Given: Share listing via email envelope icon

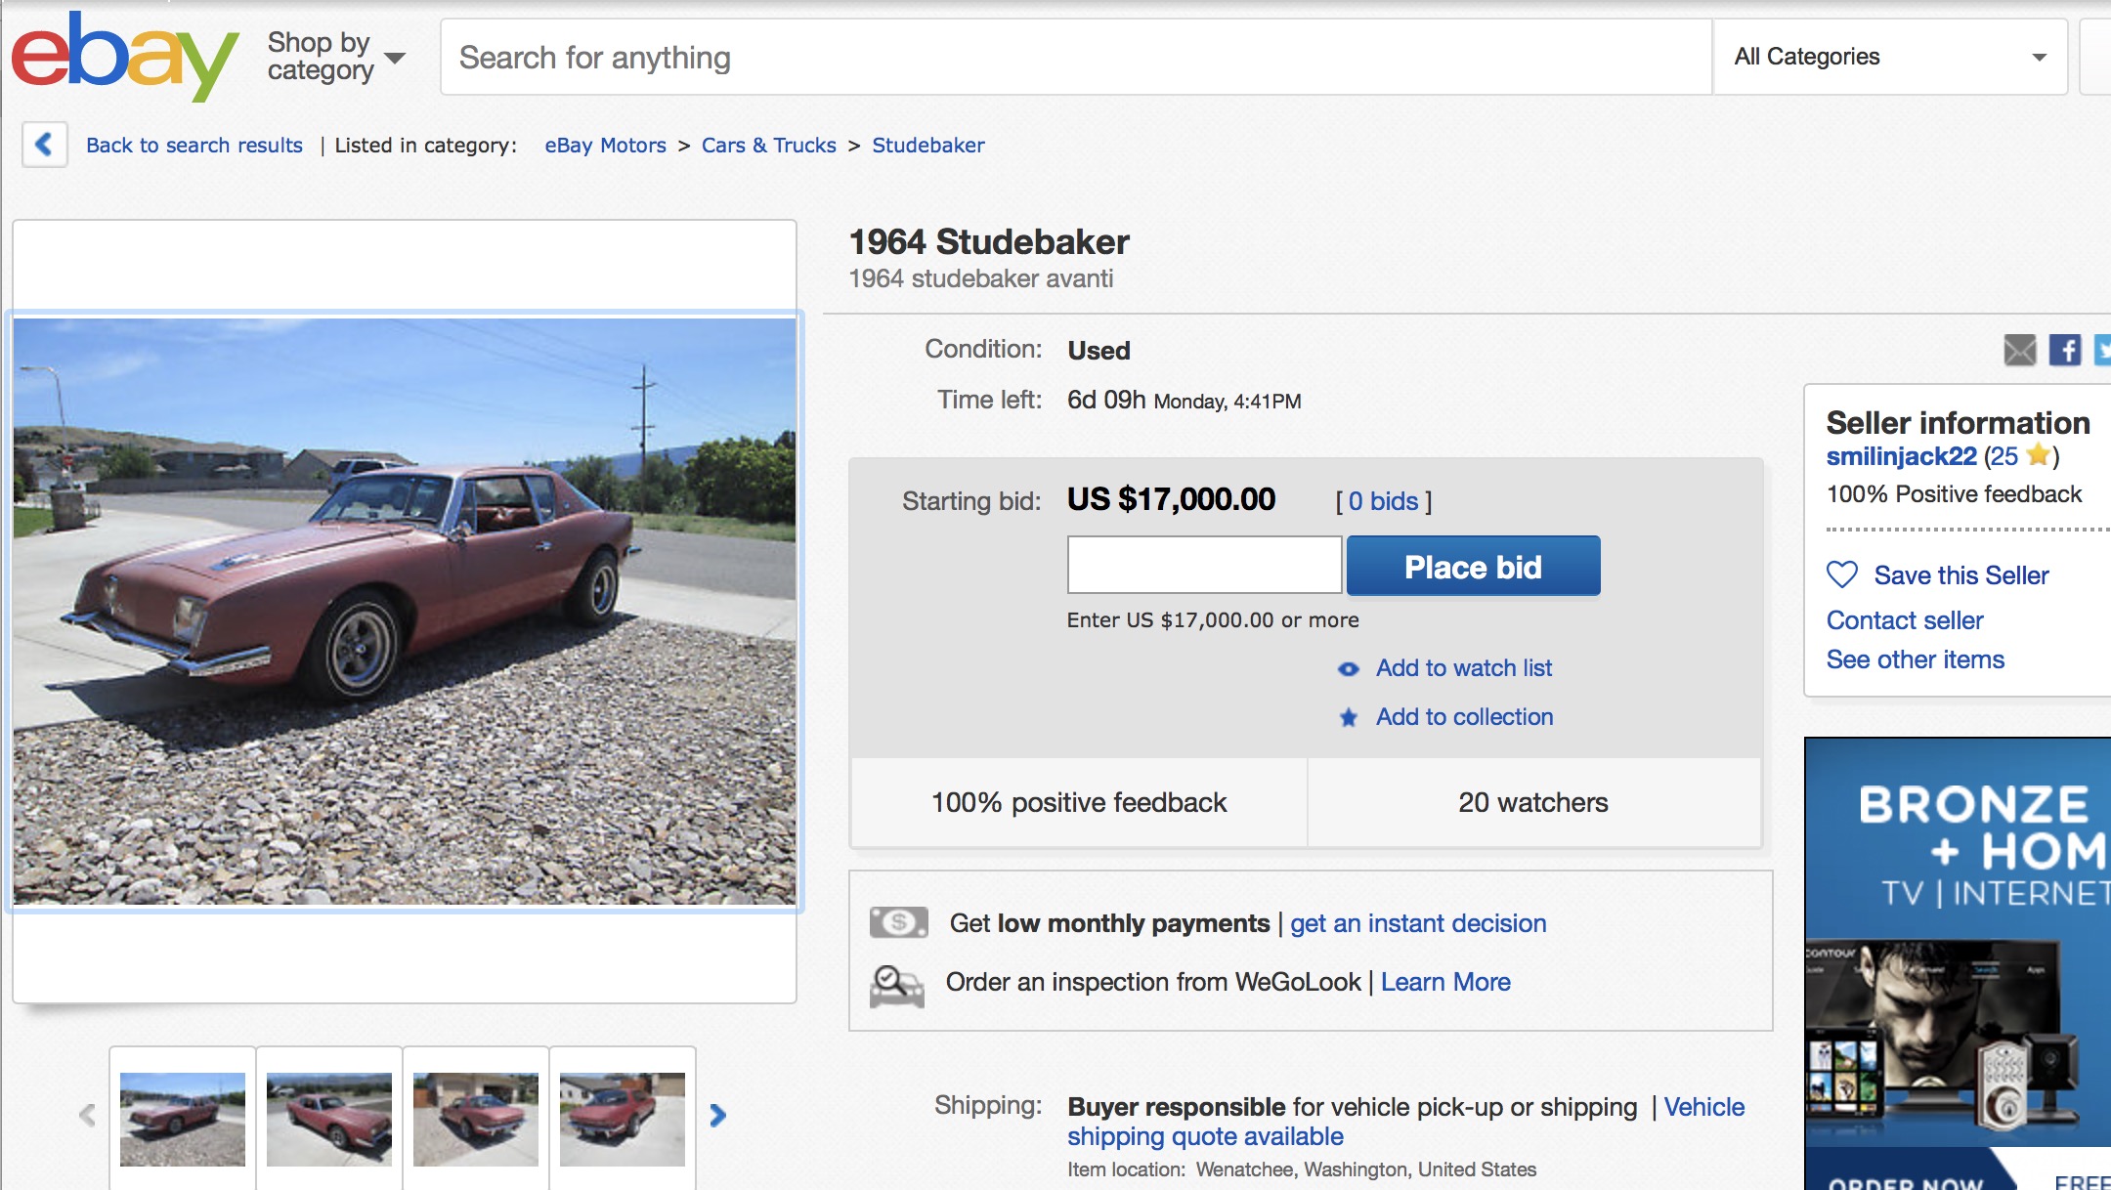Looking at the screenshot, I should [2019, 350].
